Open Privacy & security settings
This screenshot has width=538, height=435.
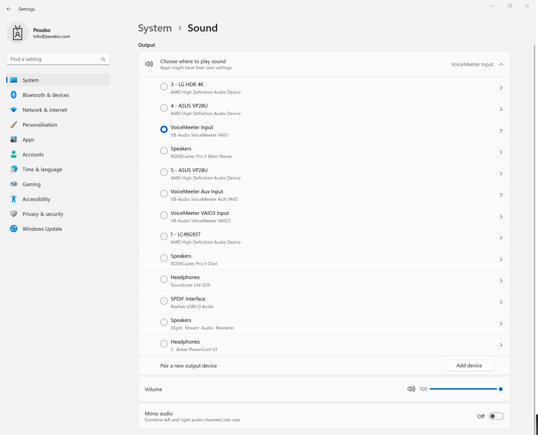tap(58, 214)
